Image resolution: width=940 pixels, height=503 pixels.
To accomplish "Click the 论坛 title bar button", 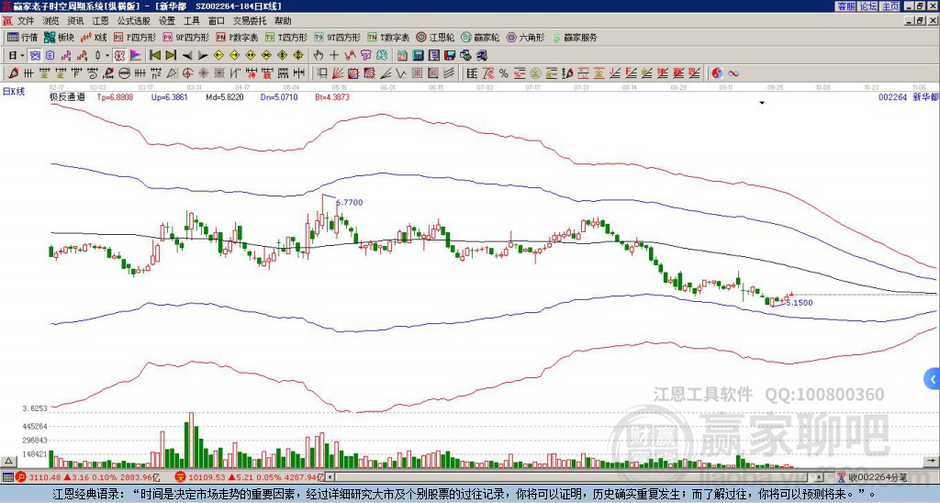I will [868, 6].
